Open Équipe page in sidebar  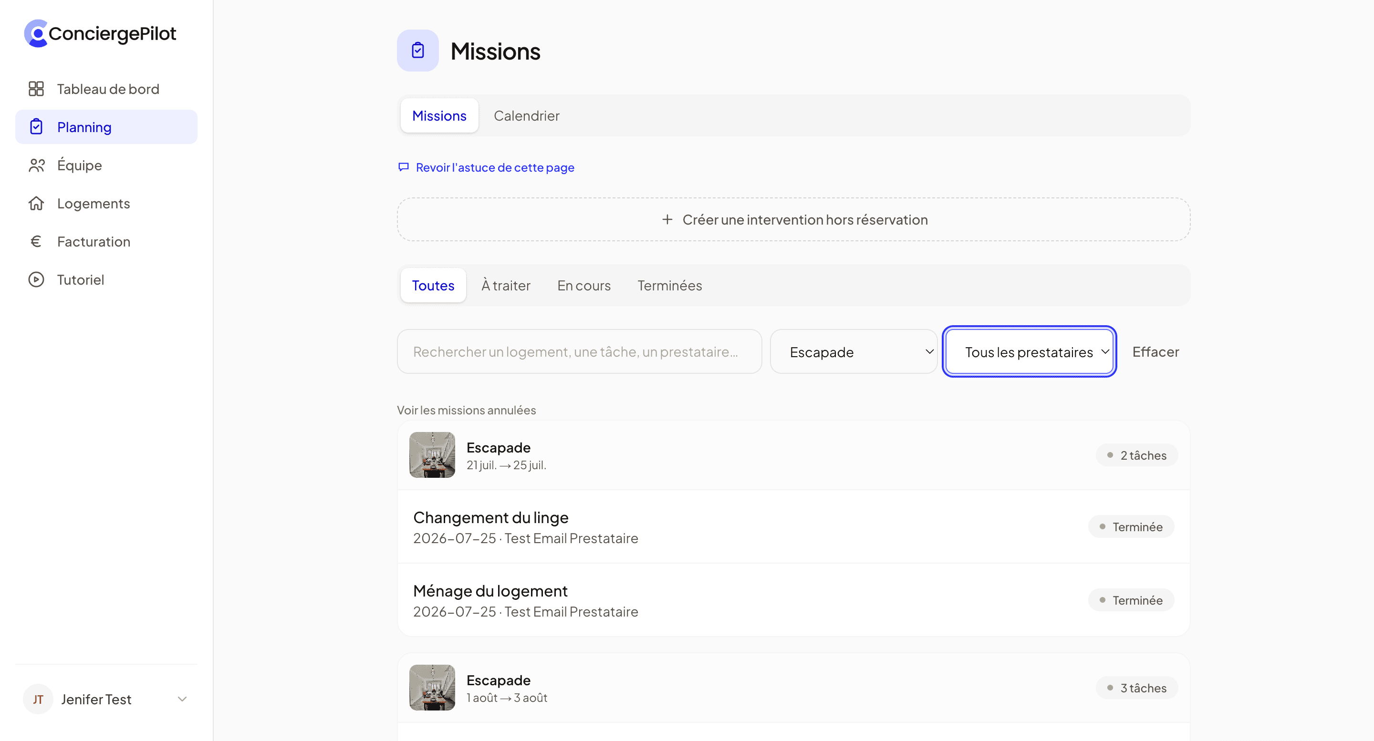pyautogui.click(x=106, y=165)
